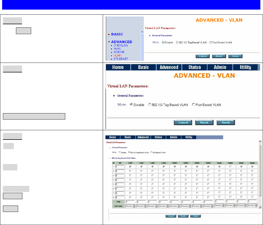Click Cancel below the VLAN table
This screenshot has width=263, height=225.
171,216
